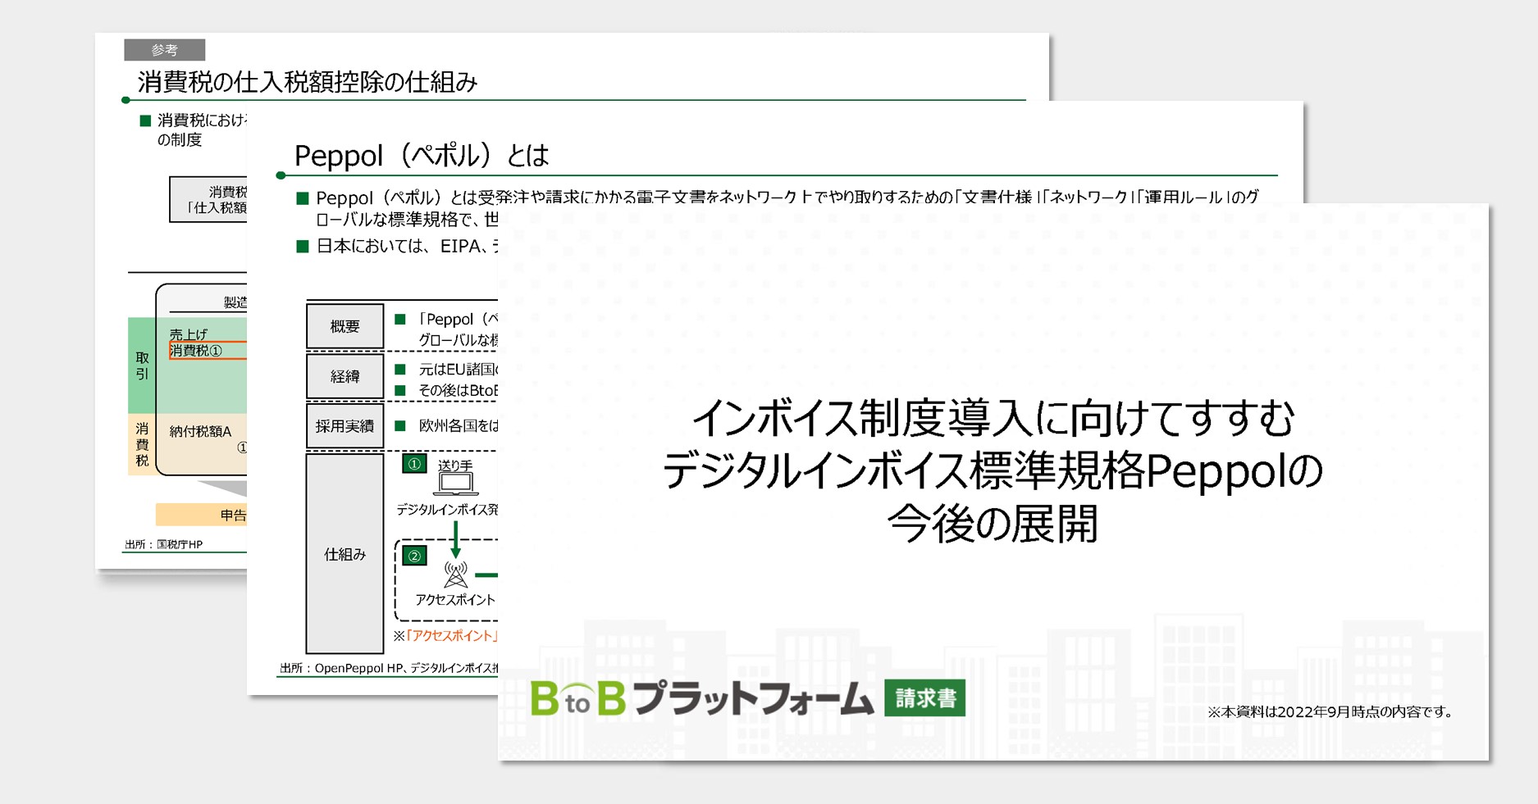Image resolution: width=1538 pixels, height=804 pixels.
Task: Click the 'アクセスポイント' label
Action: (455, 600)
